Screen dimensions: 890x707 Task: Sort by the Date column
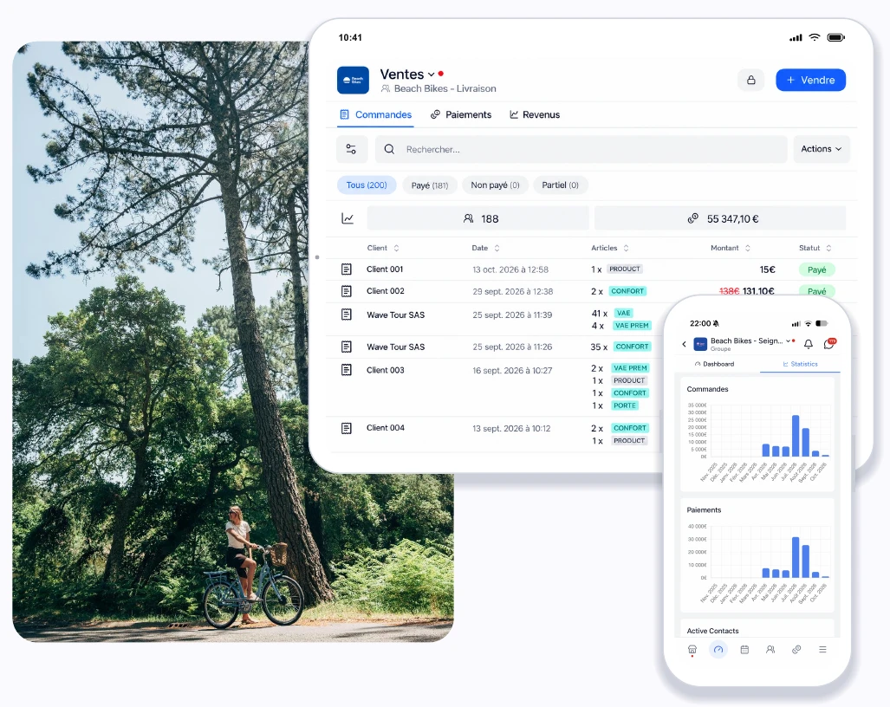point(486,248)
